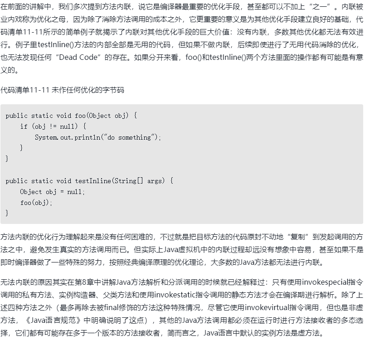Click the if (obj != null) code line
Viewport: 365px width, 340px height.
coord(53,126)
